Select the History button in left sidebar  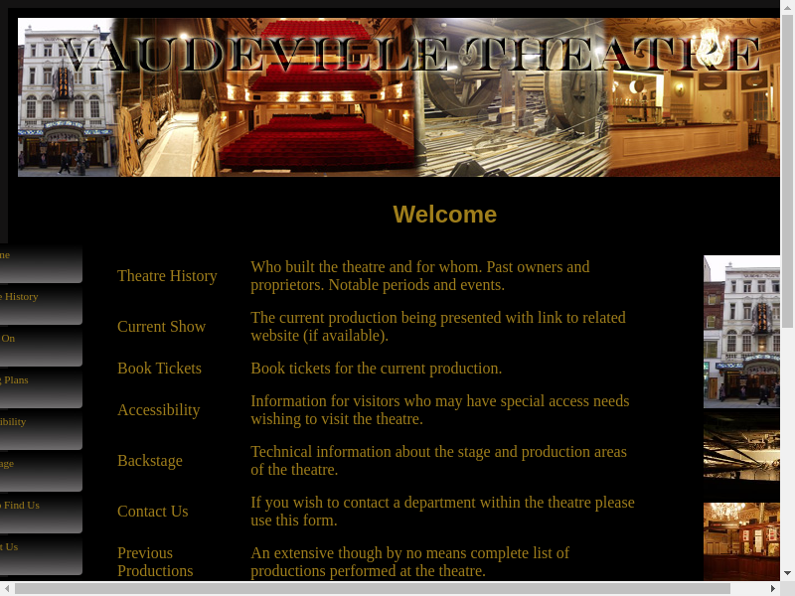40,305
